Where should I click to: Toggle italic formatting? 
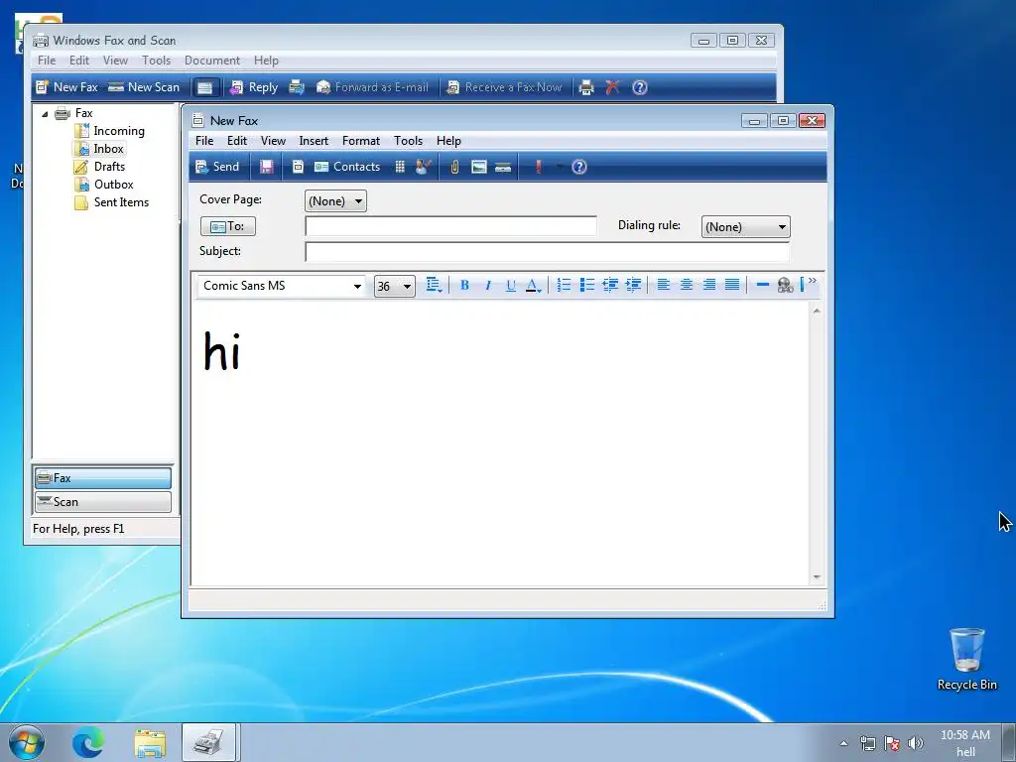pyautogui.click(x=488, y=285)
